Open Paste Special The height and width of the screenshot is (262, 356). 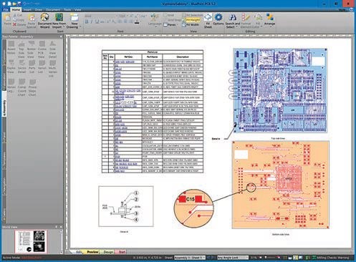(32, 21)
